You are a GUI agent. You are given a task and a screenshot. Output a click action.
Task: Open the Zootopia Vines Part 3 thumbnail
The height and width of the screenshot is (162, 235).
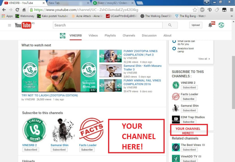click(x=111, y=56)
